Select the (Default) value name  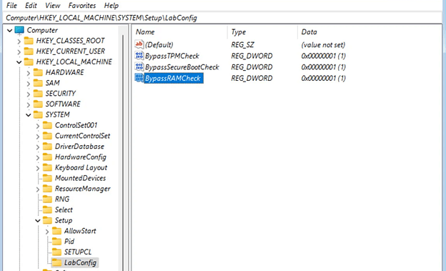pyautogui.click(x=159, y=45)
